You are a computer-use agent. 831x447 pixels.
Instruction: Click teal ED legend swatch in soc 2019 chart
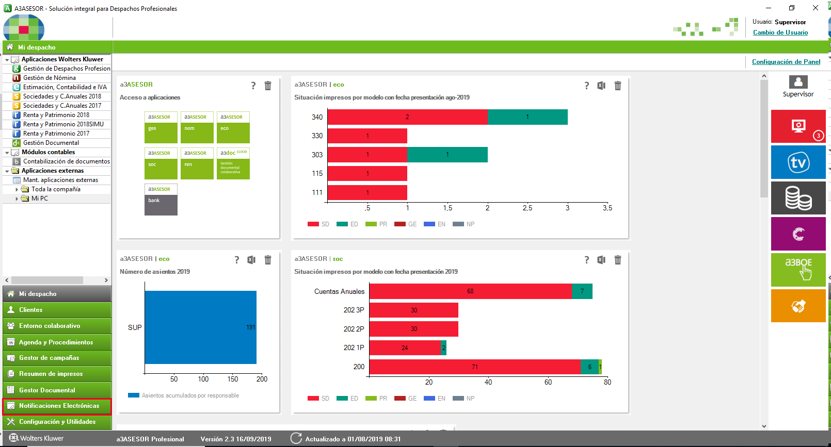[342, 399]
